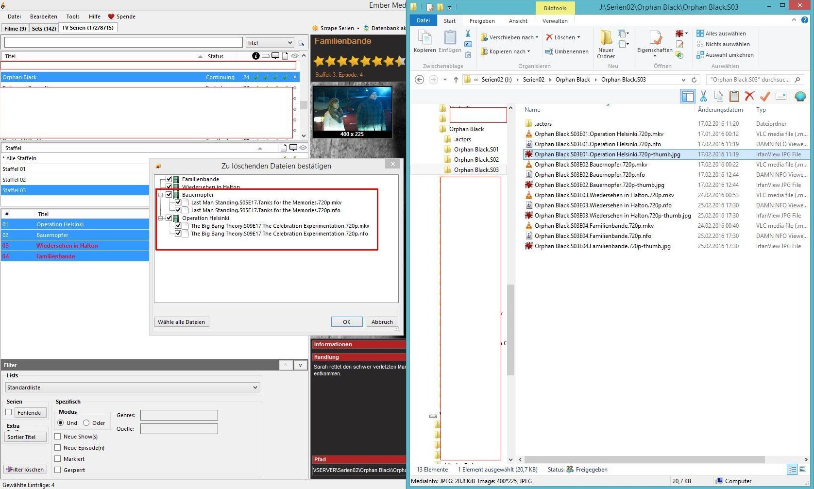The width and height of the screenshot is (814, 489).
Task: Click the Explorer back navigation arrow
Action: pos(420,80)
